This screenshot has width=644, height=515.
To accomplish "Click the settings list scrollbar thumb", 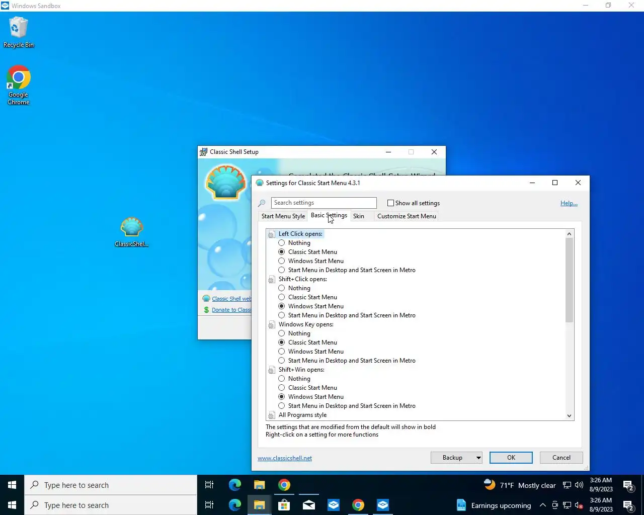I will [x=569, y=280].
